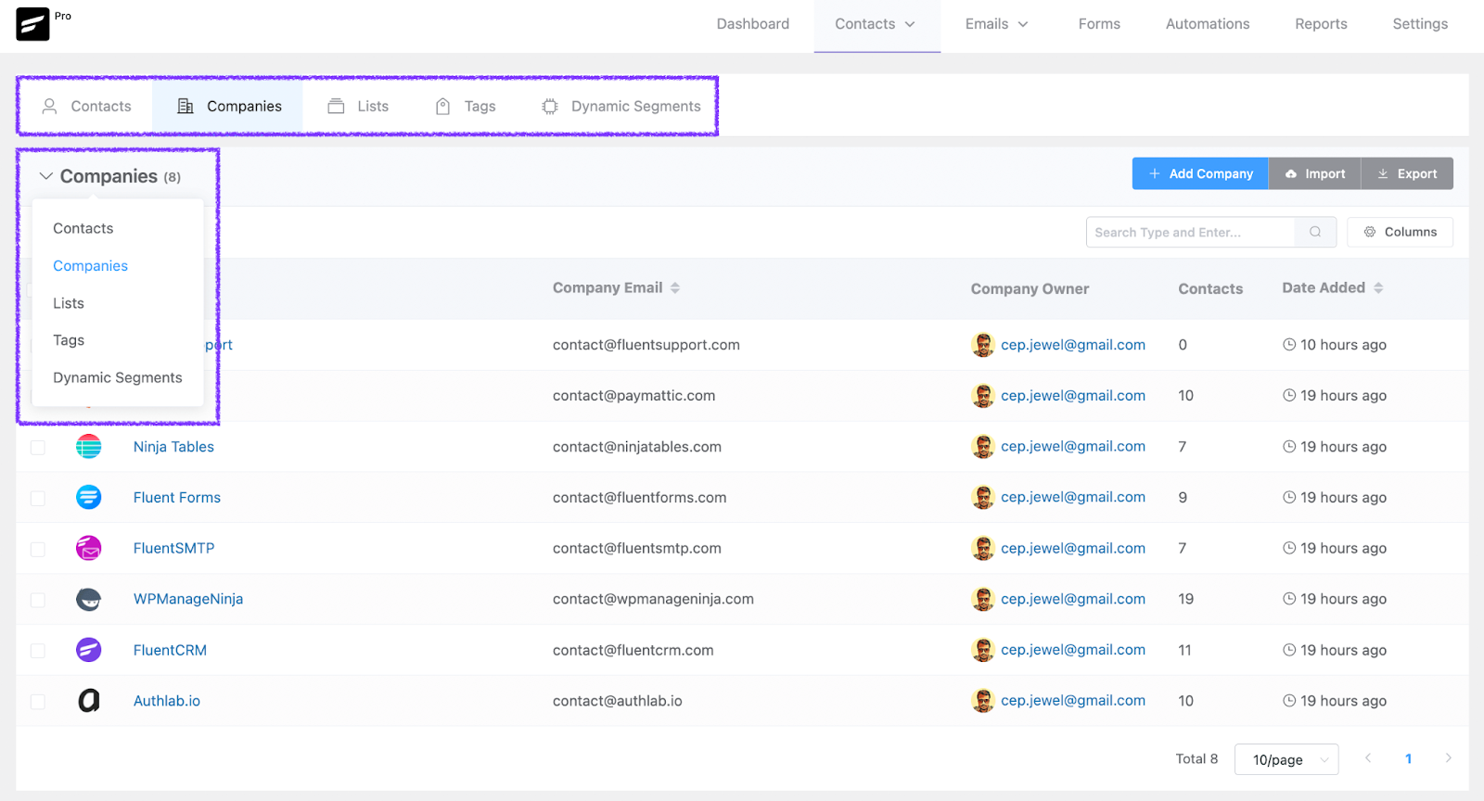
Task: Choose Dynamic Segments in the dropdown menu
Action: (118, 377)
